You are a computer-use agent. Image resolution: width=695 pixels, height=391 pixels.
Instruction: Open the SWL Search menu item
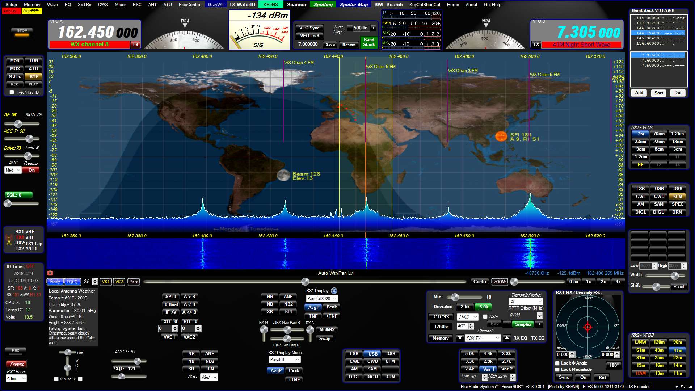tap(388, 4)
